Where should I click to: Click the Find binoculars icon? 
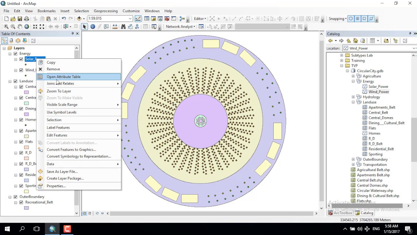[123, 27]
